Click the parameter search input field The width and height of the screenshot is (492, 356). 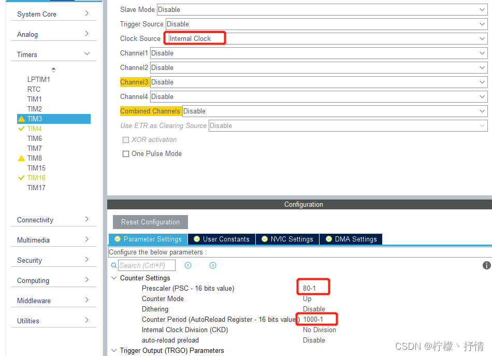coord(147,266)
